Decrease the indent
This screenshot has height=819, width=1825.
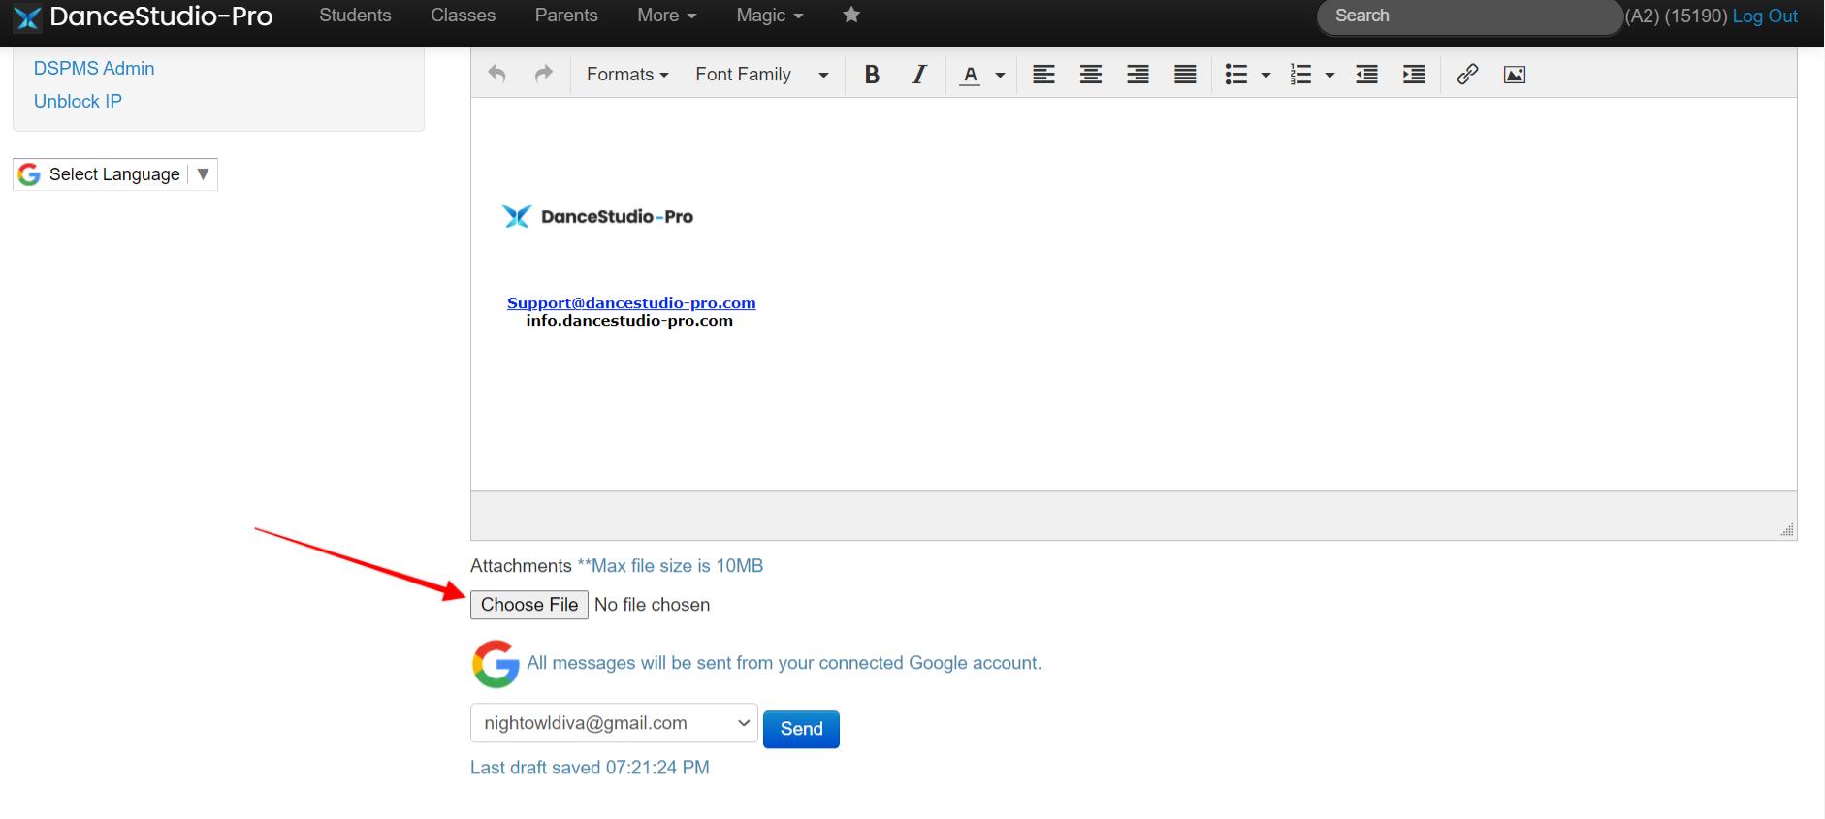pyautogui.click(x=1366, y=74)
